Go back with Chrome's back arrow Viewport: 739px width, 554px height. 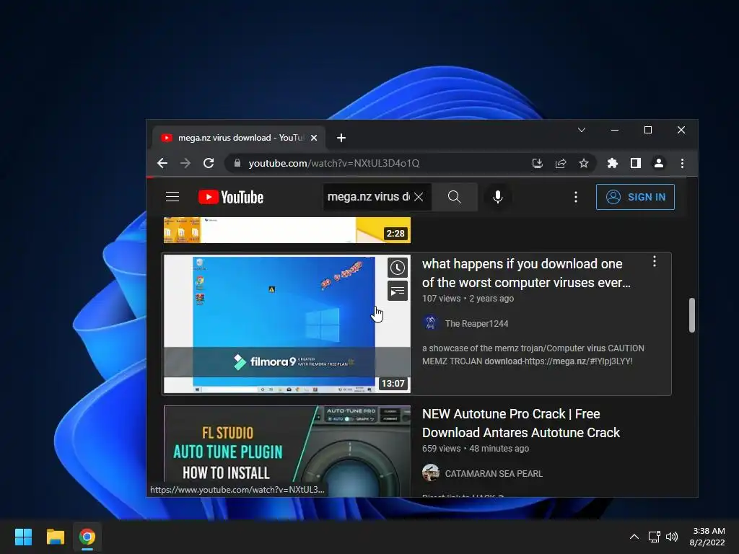pos(162,163)
